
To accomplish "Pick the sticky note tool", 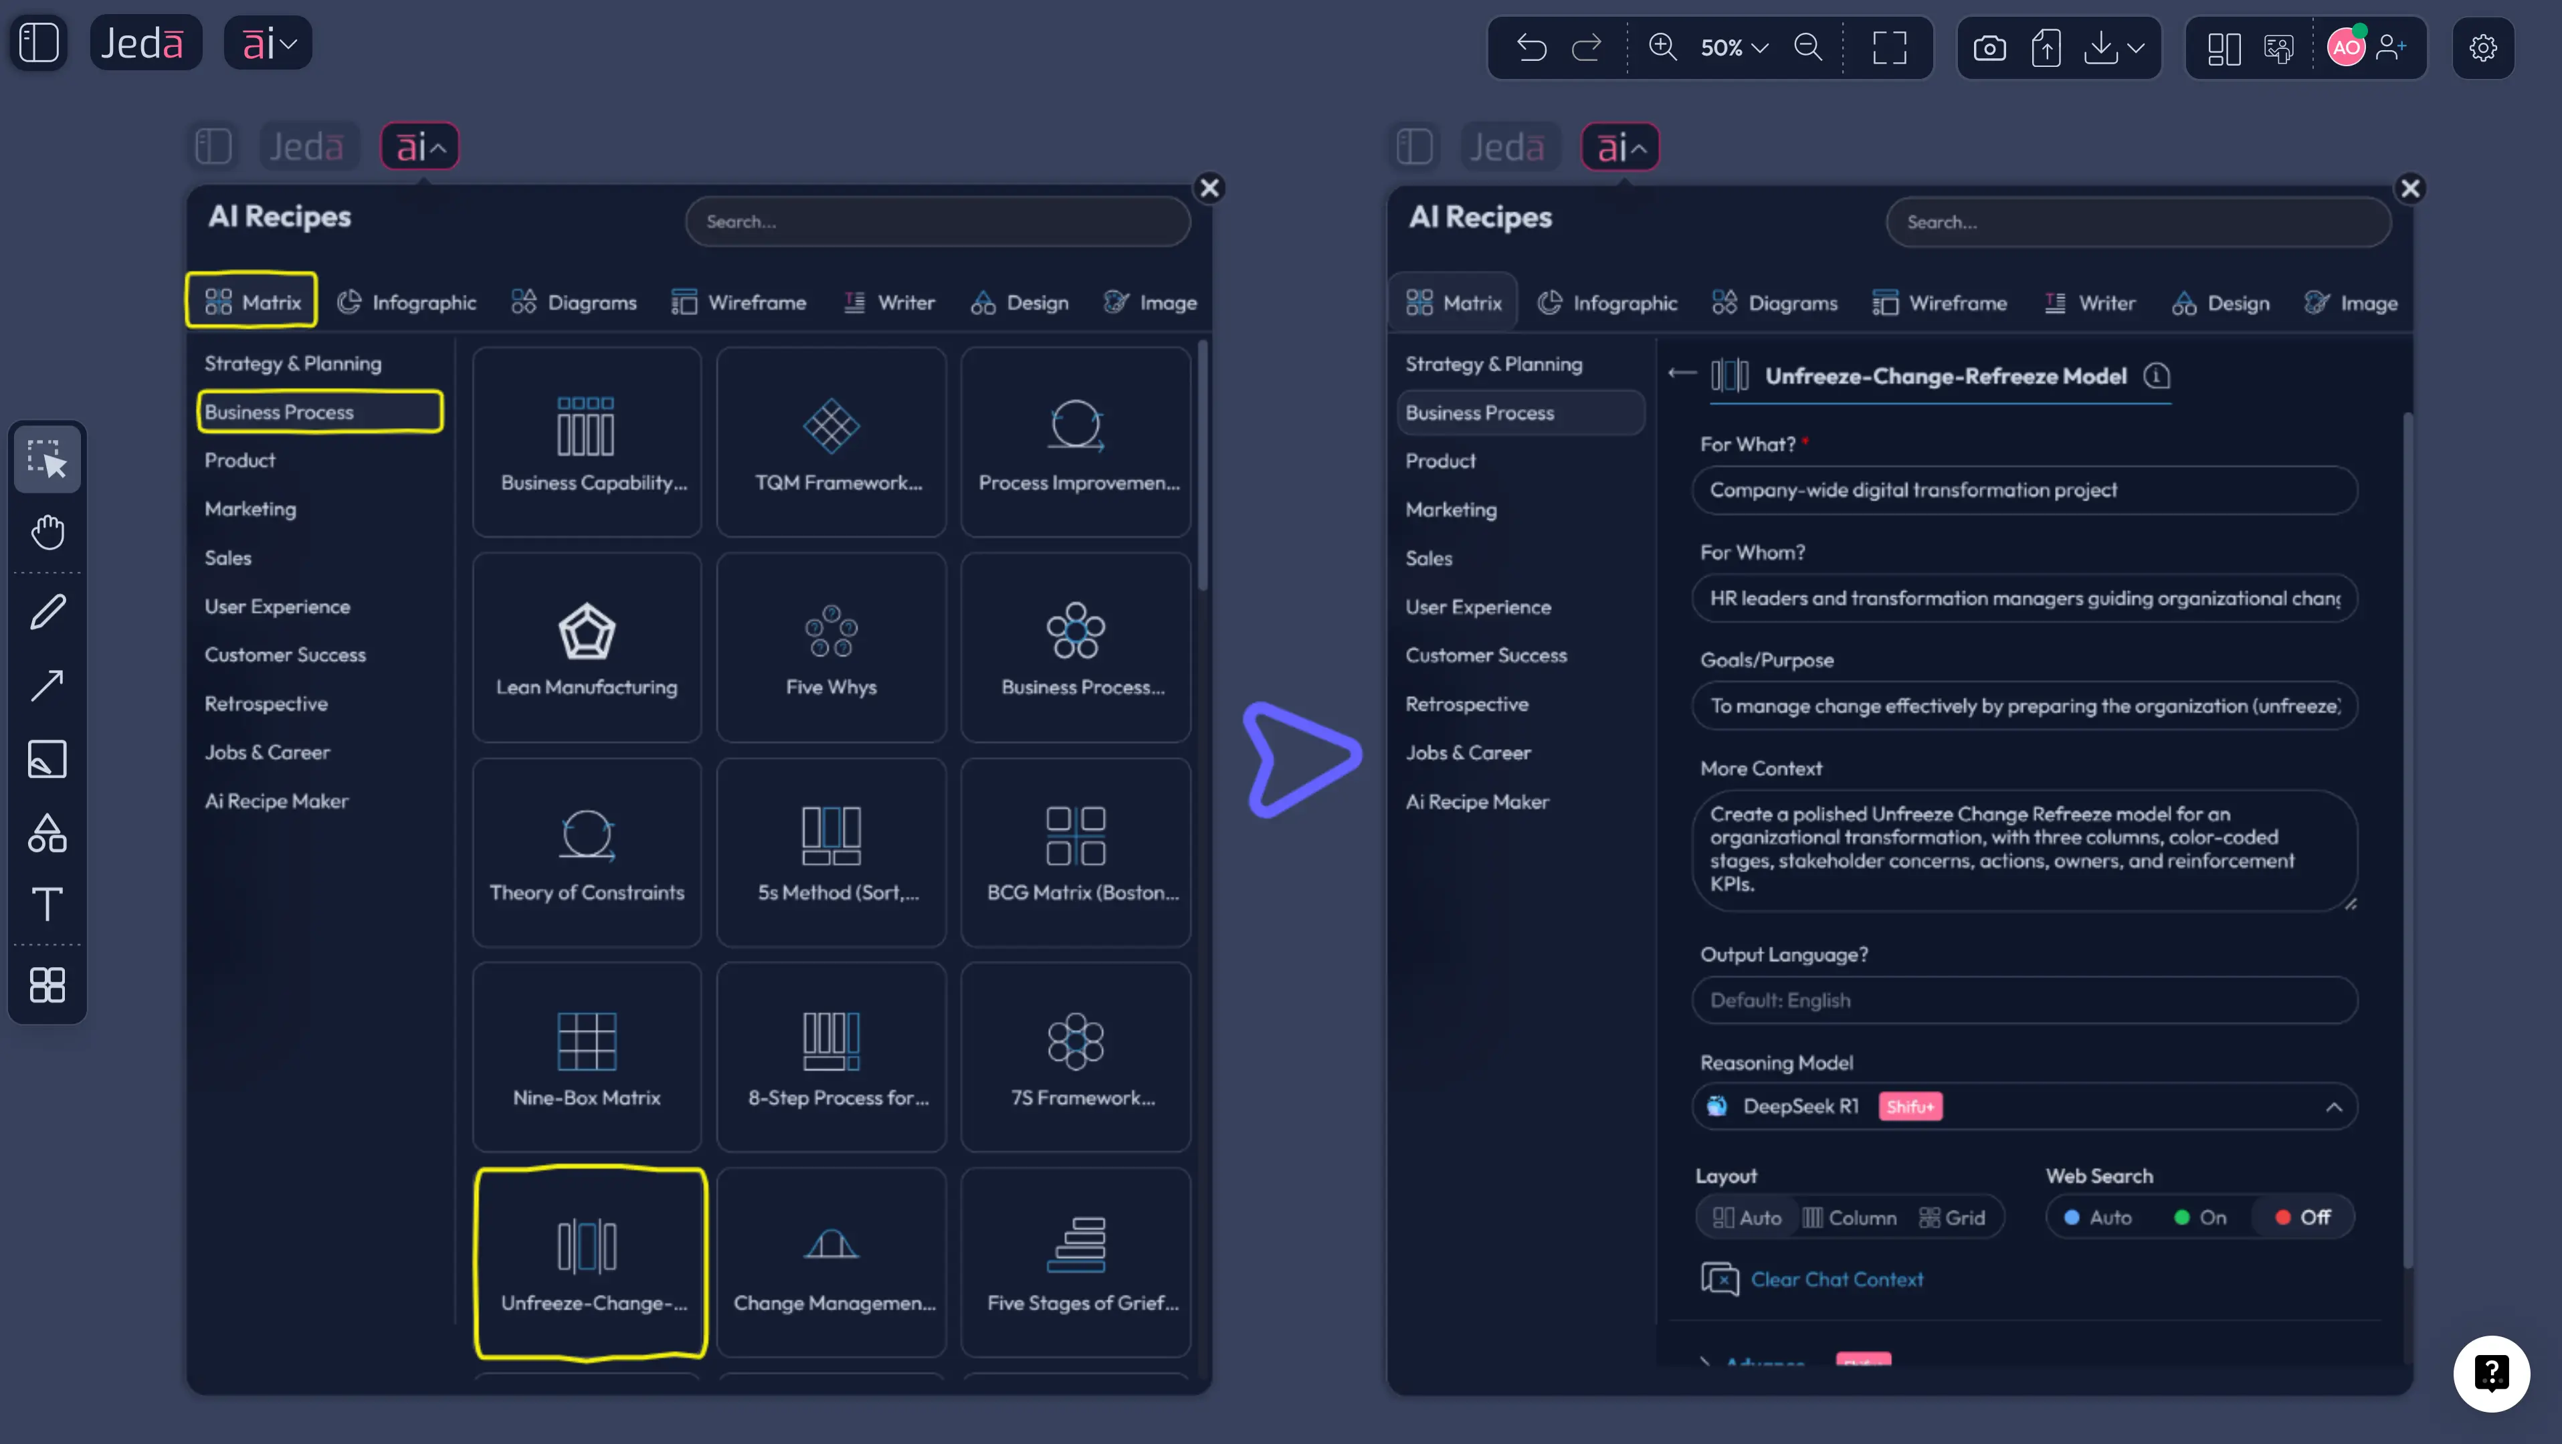I will pyautogui.click(x=47, y=759).
